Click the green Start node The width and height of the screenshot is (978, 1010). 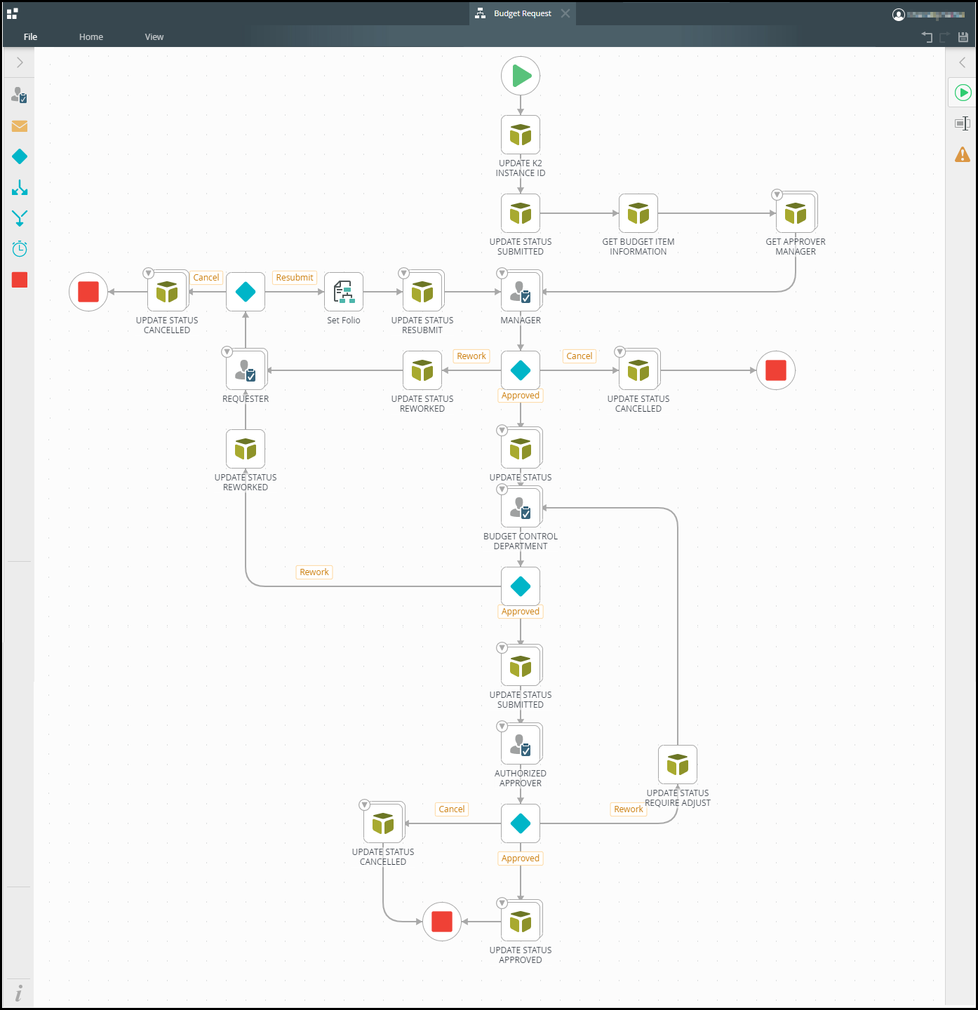pos(521,76)
